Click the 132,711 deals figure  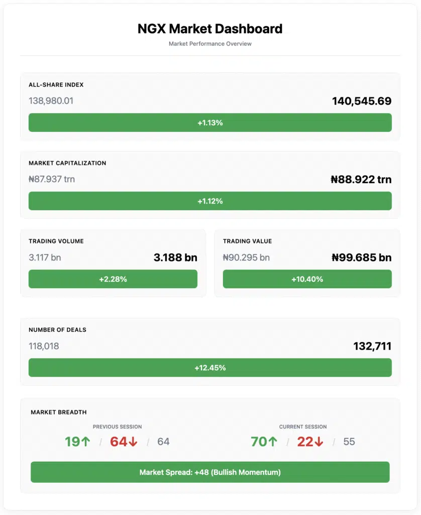click(372, 346)
